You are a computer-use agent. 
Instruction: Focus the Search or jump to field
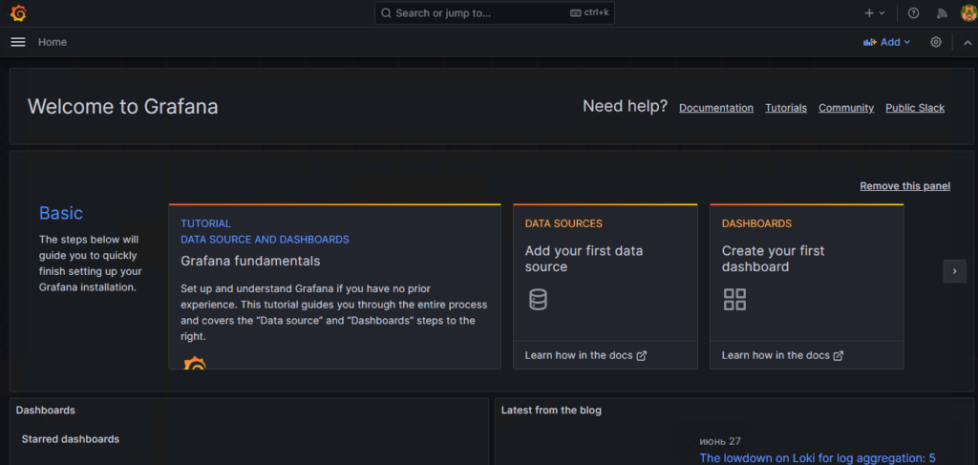pyautogui.click(x=494, y=13)
